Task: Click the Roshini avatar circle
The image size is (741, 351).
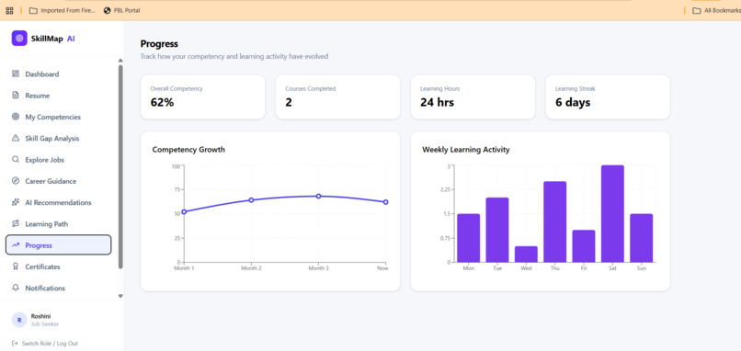Action: coord(19,320)
